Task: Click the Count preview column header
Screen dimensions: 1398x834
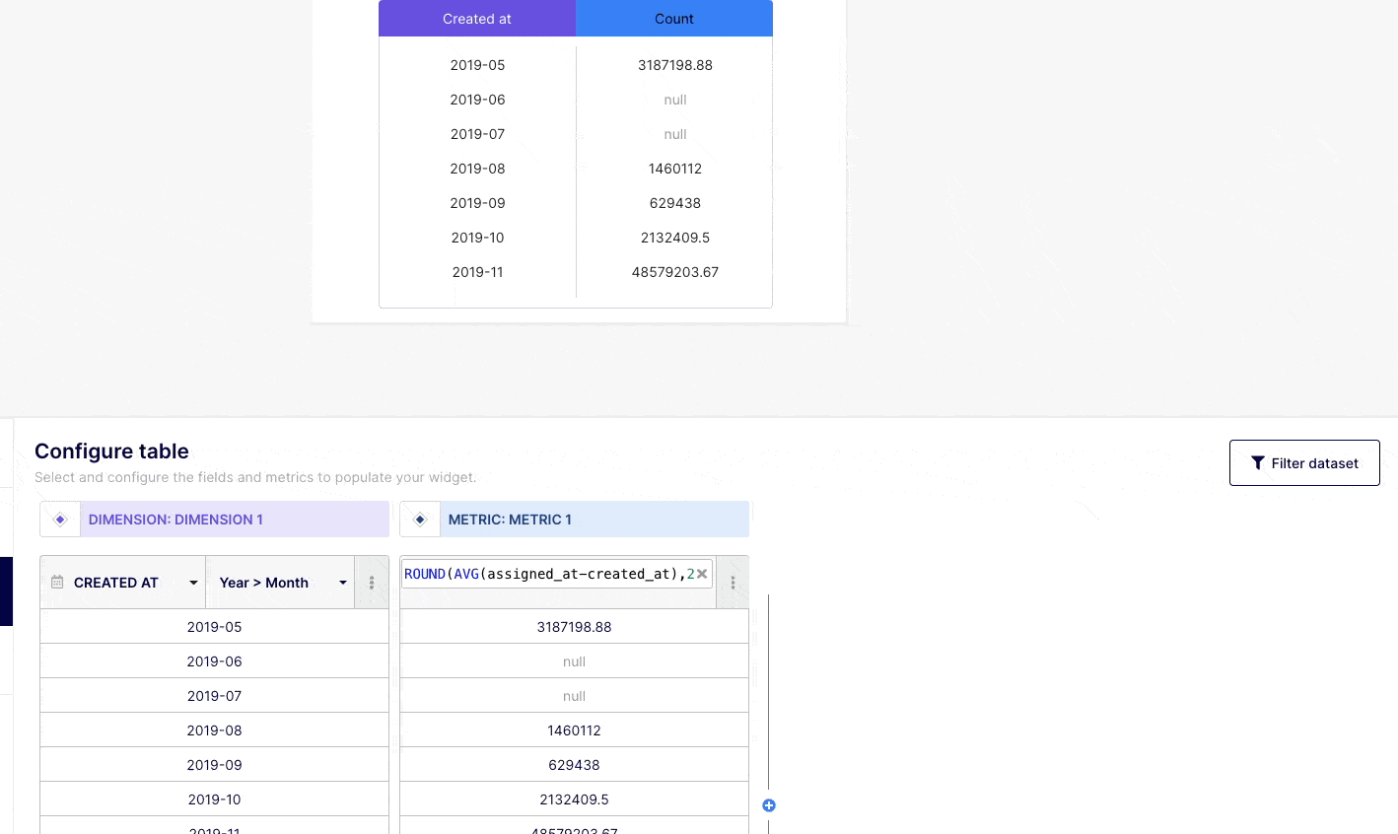Action: point(674,19)
